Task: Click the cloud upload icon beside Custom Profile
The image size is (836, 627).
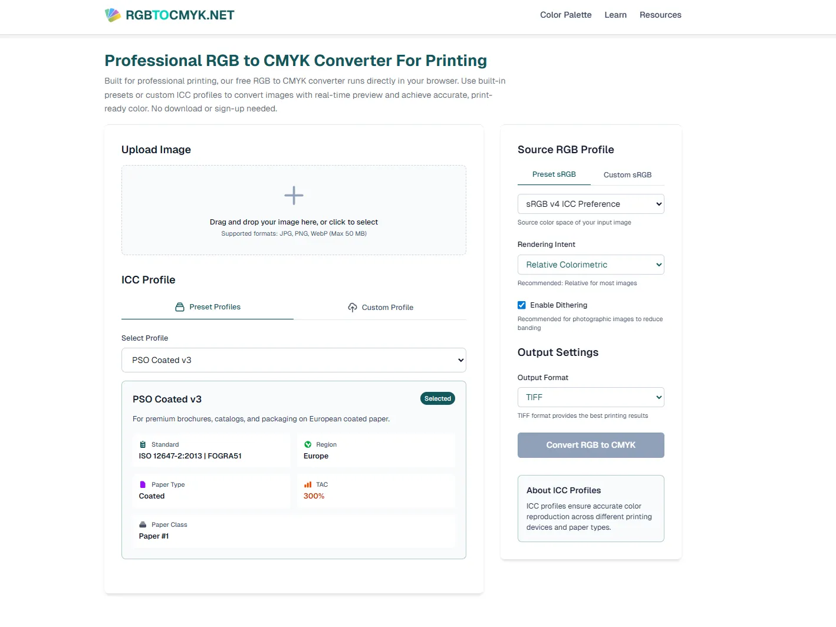Action: click(353, 308)
